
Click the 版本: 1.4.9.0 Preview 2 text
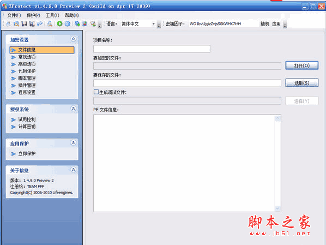32,181
